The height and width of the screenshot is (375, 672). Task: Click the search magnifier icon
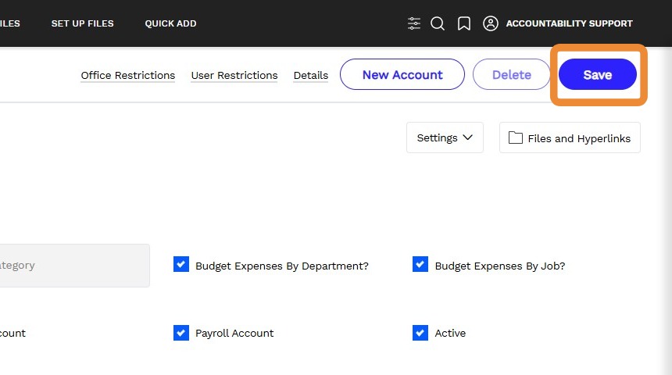click(438, 23)
